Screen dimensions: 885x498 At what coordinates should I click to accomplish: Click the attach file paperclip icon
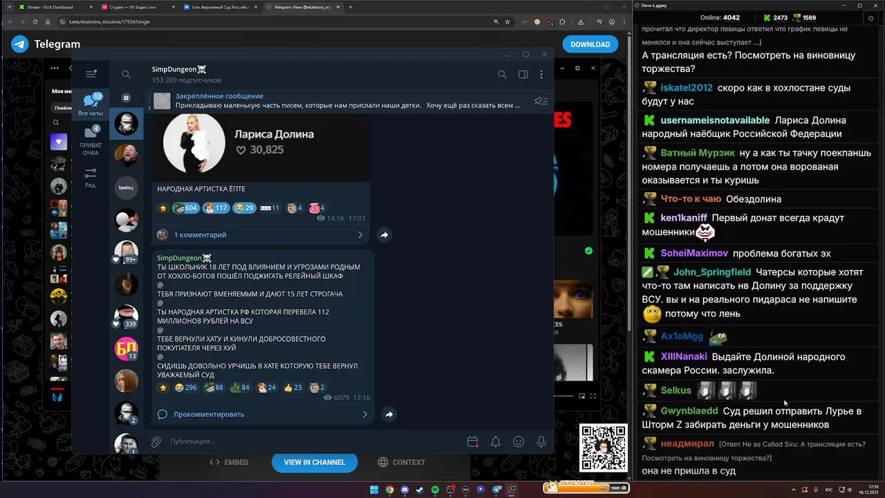[x=157, y=441]
